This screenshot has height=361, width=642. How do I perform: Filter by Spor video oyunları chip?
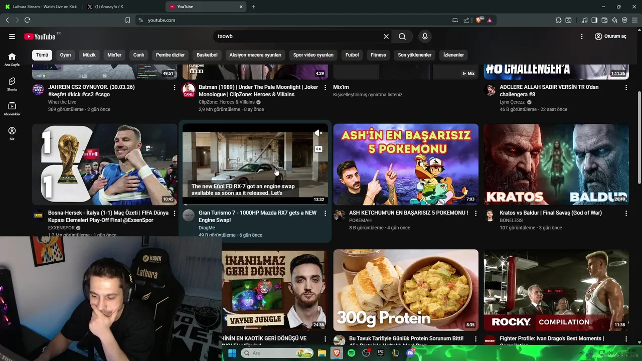(313, 55)
